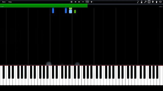Decrease tempo with the minus button
163x91 pixels.
[x=83, y=2]
